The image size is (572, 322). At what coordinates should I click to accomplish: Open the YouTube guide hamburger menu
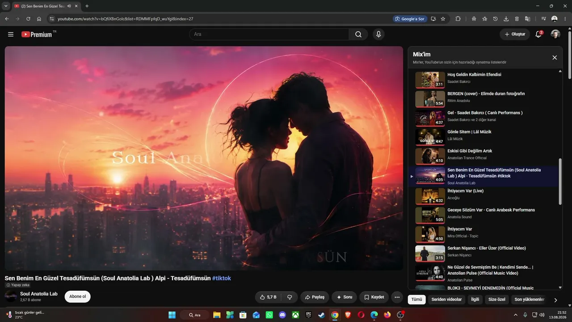(x=11, y=34)
